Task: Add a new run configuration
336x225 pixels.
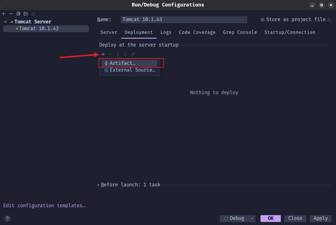Action: click(x=4, y=14)
